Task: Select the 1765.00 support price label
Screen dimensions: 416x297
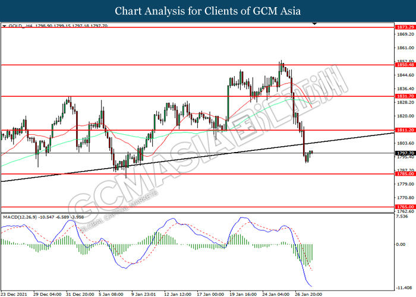Action: [405, 207]
